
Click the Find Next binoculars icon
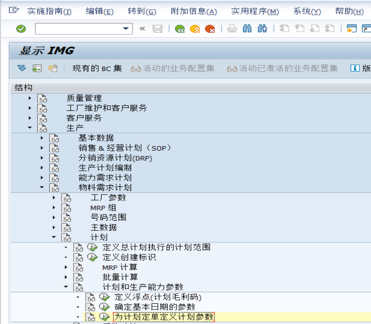[x=263, y=29]
